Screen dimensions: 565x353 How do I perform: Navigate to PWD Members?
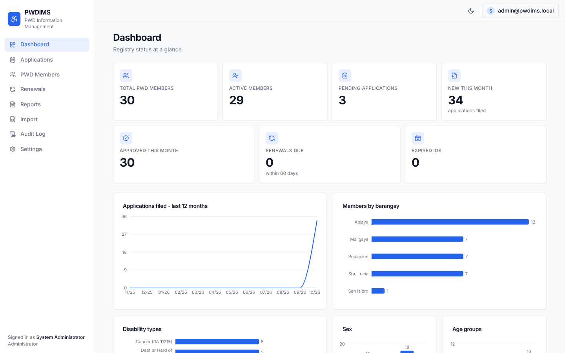point(47,75)
